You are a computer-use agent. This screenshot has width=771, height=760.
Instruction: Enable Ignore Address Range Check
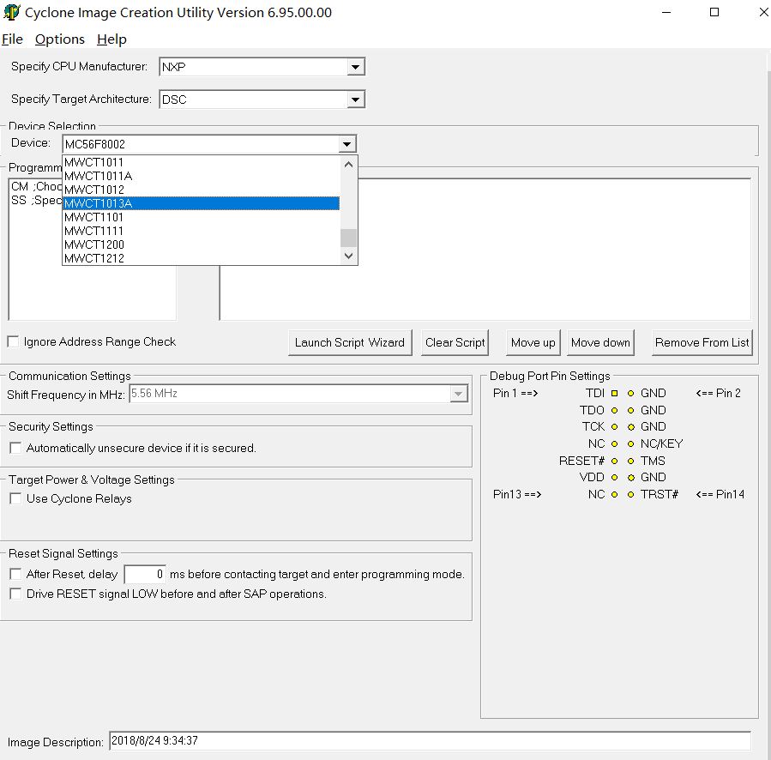pyautogui.click(x=13, y=341)
